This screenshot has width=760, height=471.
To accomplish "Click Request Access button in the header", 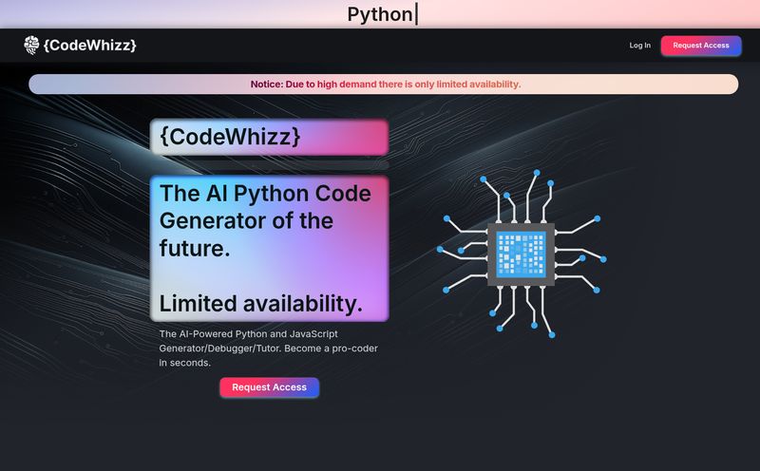I will [x=701, y=46].
